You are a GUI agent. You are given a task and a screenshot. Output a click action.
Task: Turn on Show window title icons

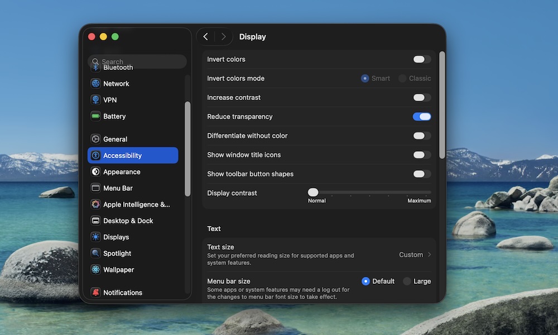(x=421, y=155)
